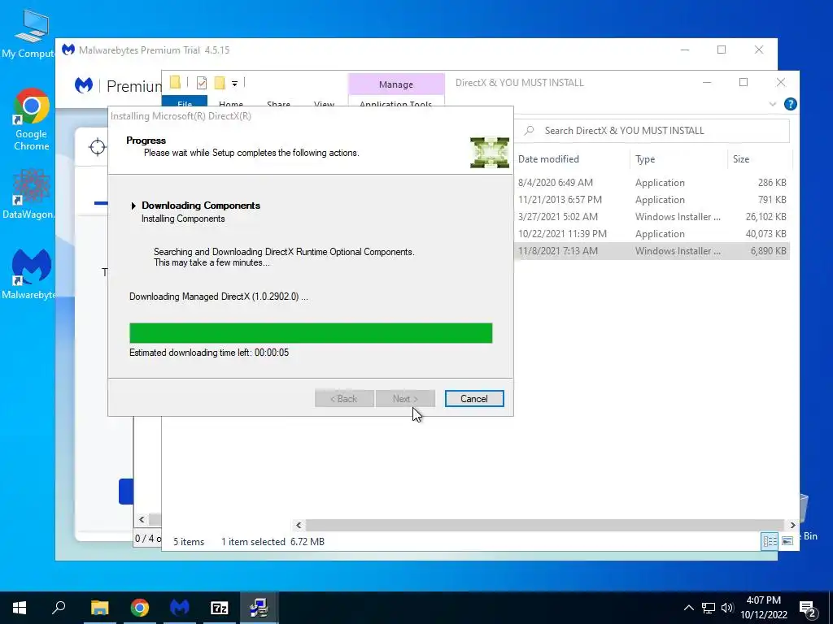Click the 40,073 KB size cell
This screenshot has width=833, height=624.
[766, 234]
